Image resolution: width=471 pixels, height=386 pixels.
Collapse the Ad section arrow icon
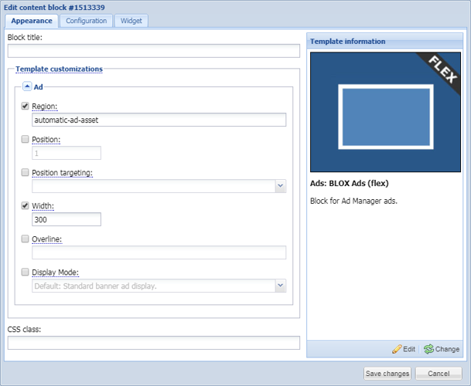27,87
